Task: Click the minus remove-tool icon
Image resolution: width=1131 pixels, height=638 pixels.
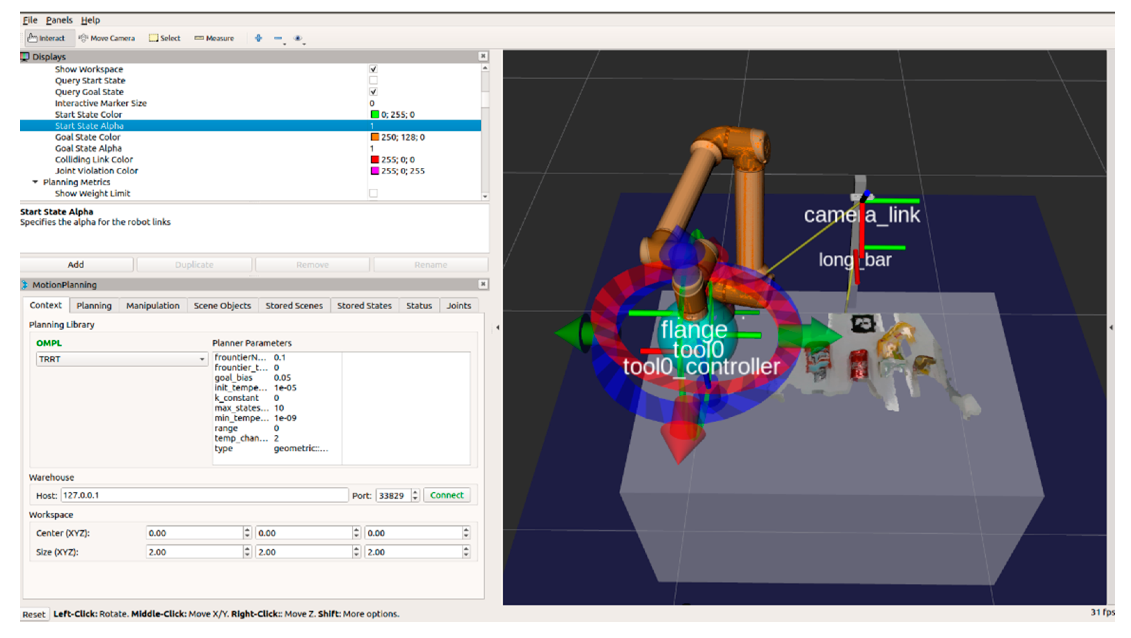Action: click(x=278, y=38)
